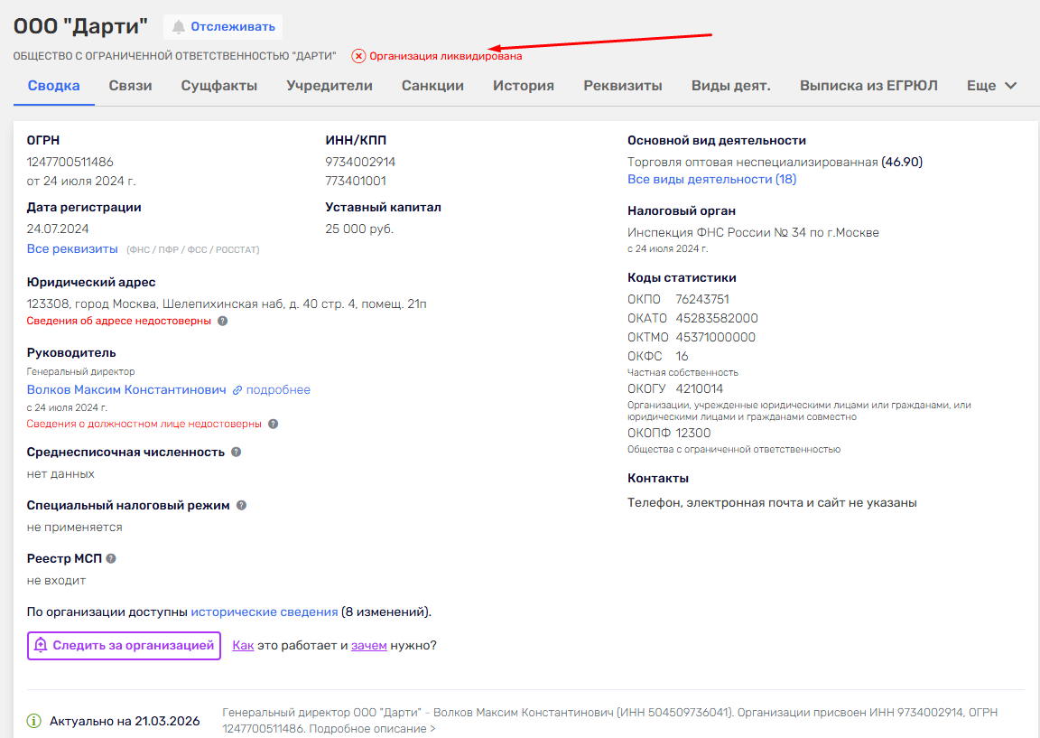Click the ООО "Дарти" company heading
The height and width of the screenshot is (738, 1040).
point(81,26)
